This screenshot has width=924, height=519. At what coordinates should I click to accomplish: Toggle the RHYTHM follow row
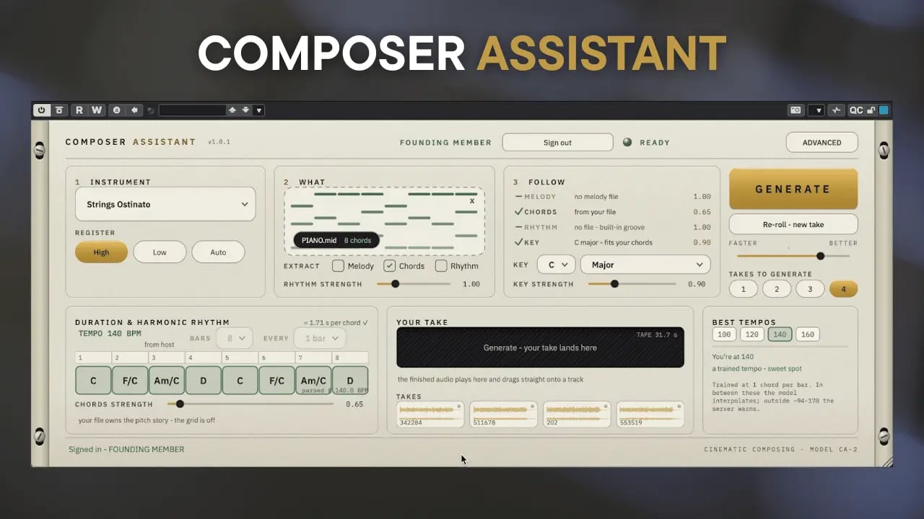coord(613,227)
